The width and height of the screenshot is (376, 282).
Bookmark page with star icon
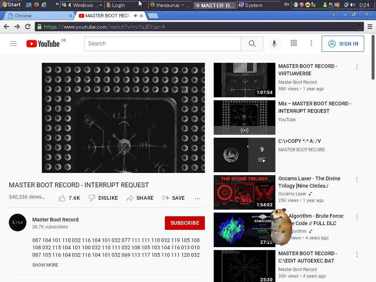click(359, 27)
